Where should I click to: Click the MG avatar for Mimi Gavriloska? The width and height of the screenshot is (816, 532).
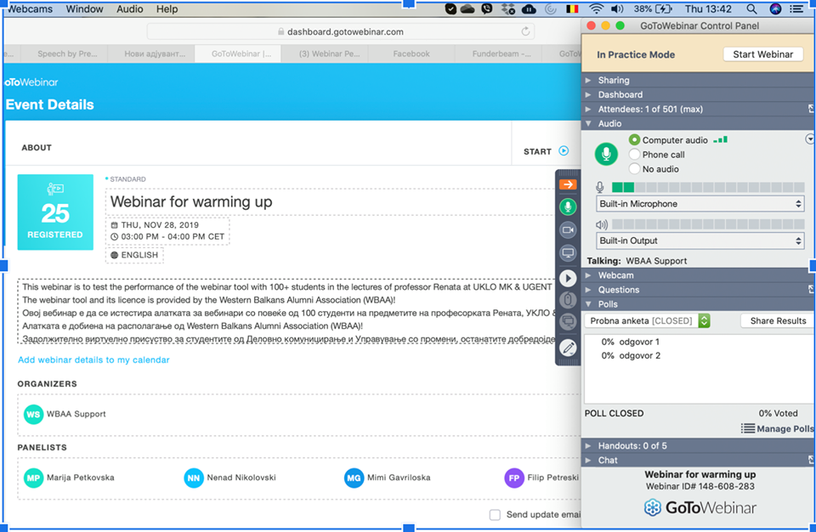click(354, 478)
